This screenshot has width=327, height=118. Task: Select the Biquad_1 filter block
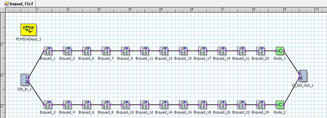(48, 51)
